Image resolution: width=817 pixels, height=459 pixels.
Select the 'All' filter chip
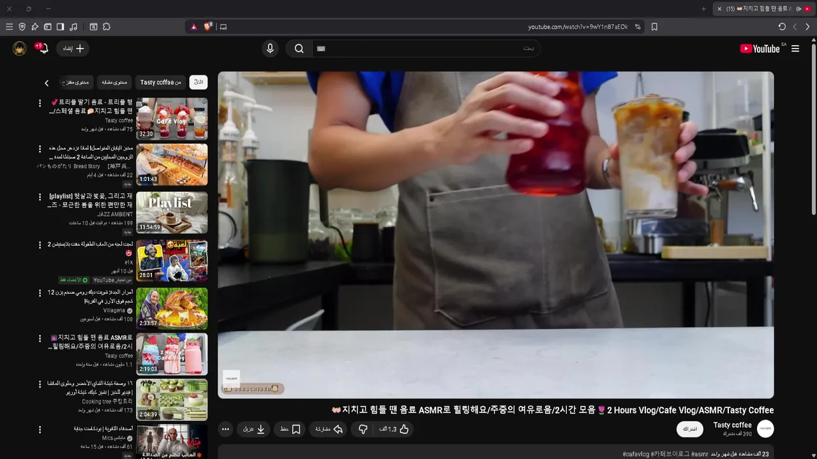click(x=199, y=82)
